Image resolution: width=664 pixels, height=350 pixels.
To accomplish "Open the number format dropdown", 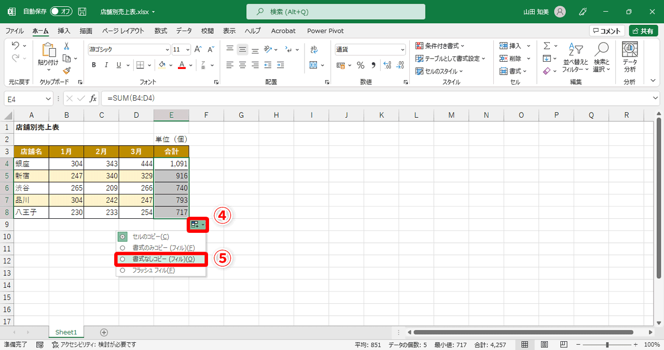I will point(403,50).
